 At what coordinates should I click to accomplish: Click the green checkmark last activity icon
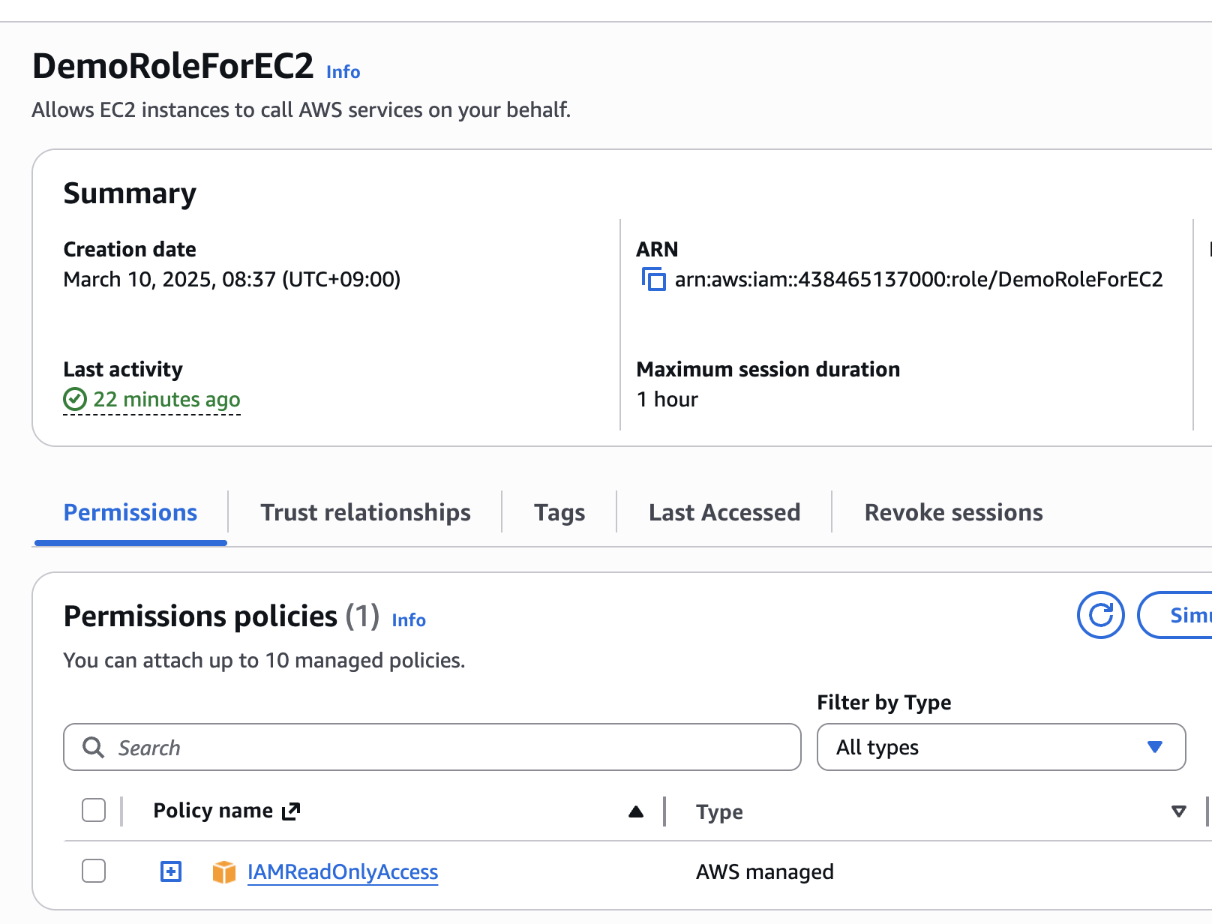coord(75,400)
